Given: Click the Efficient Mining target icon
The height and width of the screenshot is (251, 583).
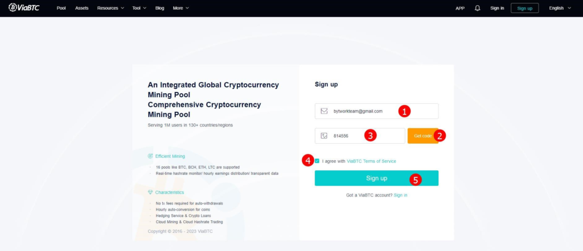Looking at the screenshot, I should pos(150,156).
